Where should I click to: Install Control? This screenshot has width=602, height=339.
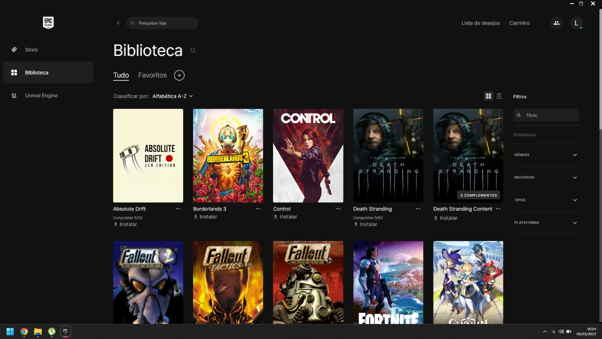pos(285,217)
